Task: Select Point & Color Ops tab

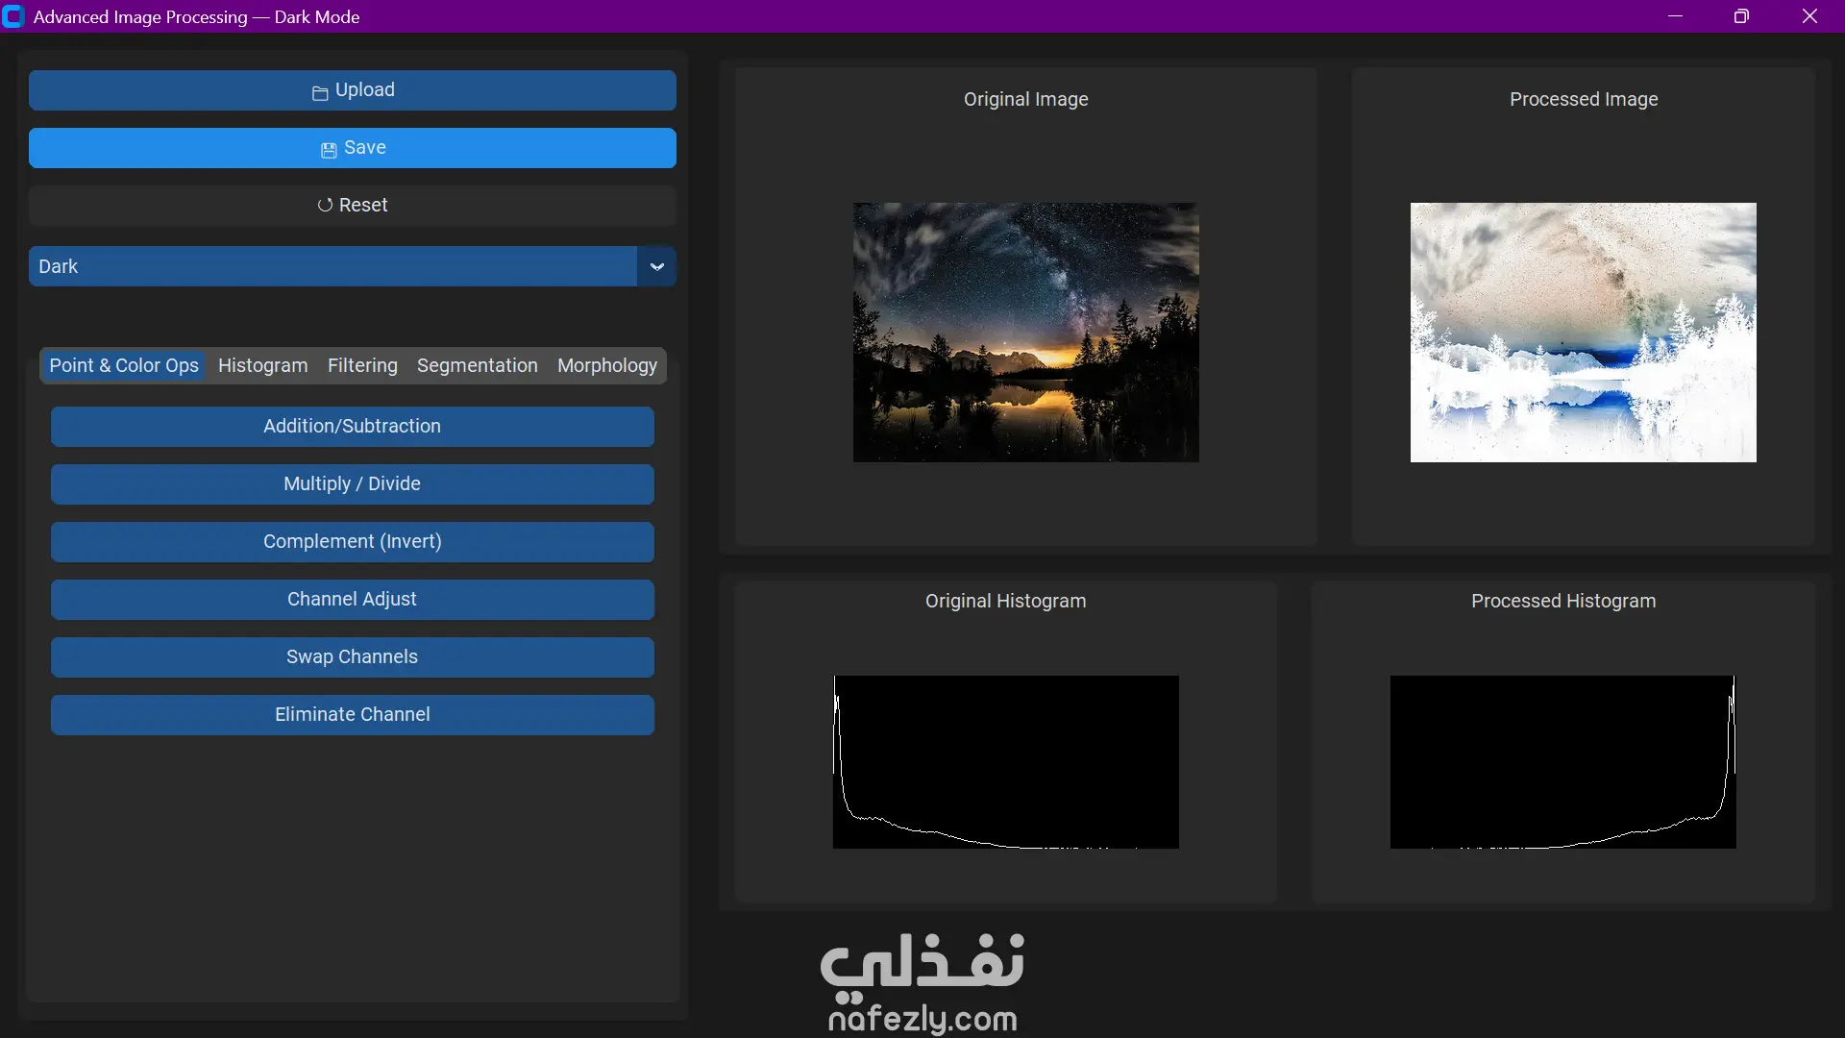Action: 124,366
